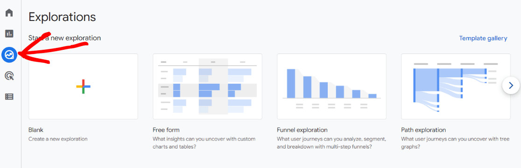
Task: Open the Configure table list icon
Action: [9, 97]
